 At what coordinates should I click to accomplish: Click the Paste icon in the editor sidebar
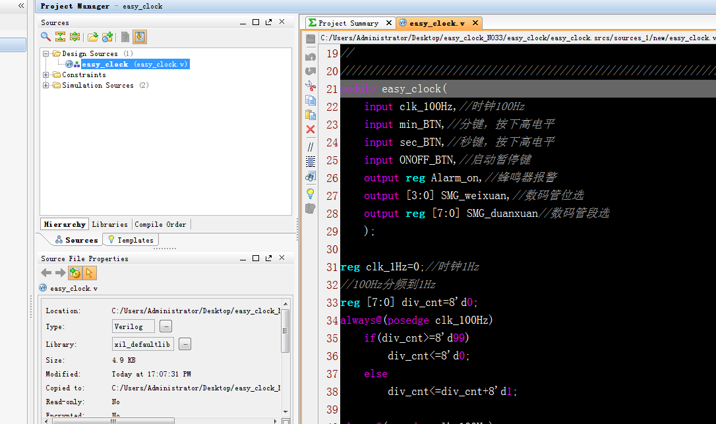pyautogui.click(x=310, y=115)
